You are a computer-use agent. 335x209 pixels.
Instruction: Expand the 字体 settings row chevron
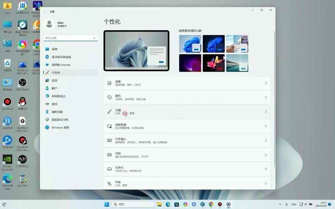click(266, 184)
